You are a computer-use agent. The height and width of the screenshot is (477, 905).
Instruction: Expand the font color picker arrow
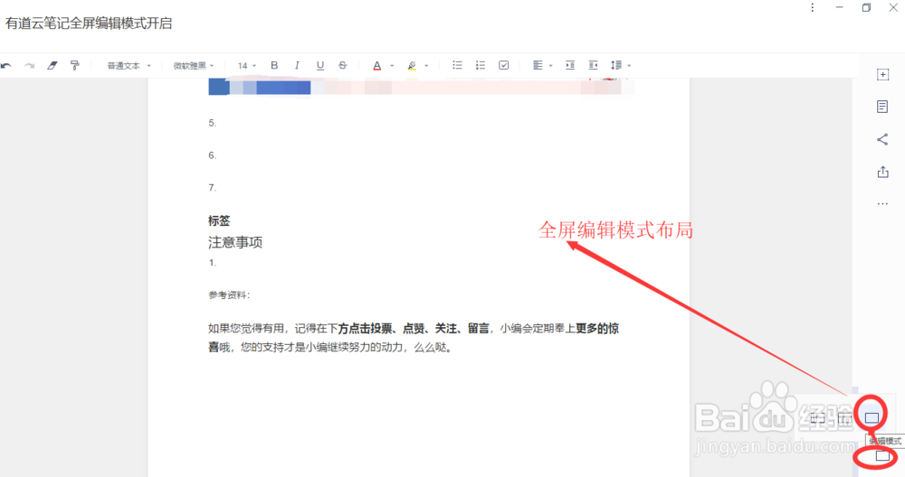click(392, 66)
